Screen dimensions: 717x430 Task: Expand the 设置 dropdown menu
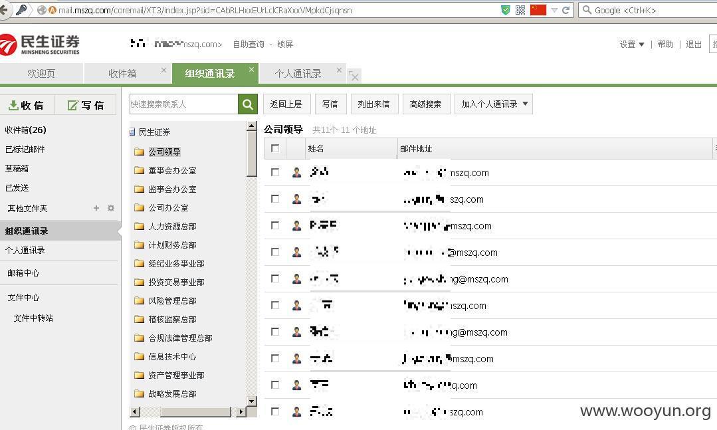coord(632,45)
